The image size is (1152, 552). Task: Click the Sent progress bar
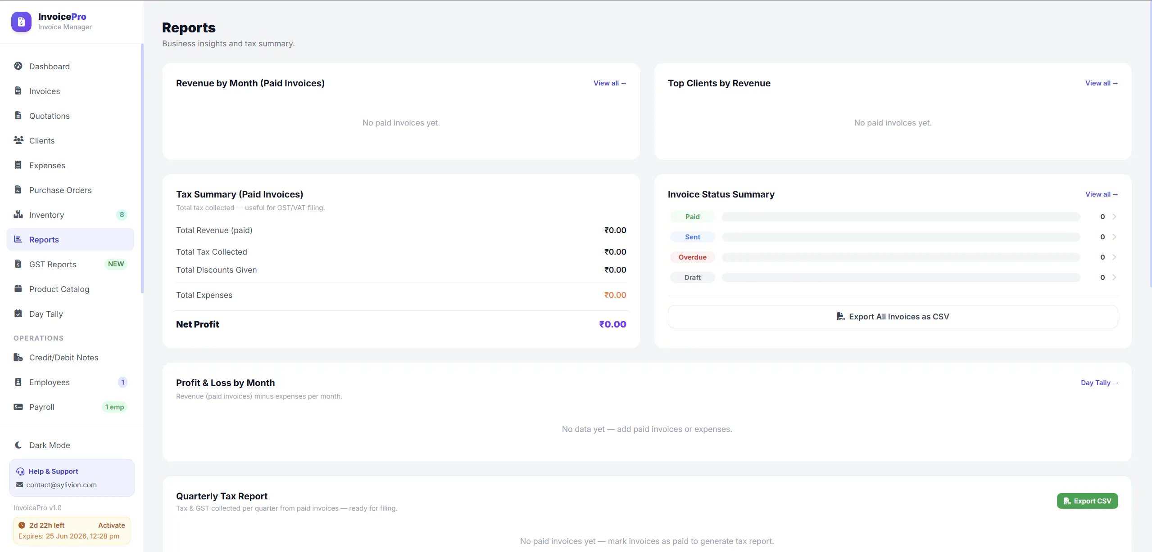(901, 237)
